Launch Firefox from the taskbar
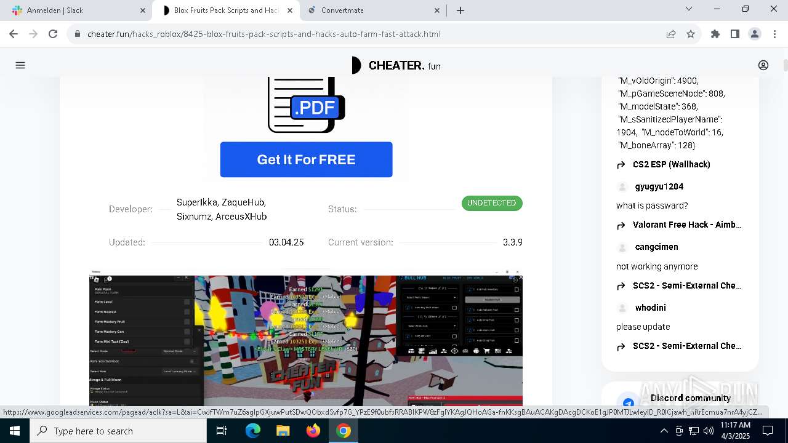 (x=313, y=431)
